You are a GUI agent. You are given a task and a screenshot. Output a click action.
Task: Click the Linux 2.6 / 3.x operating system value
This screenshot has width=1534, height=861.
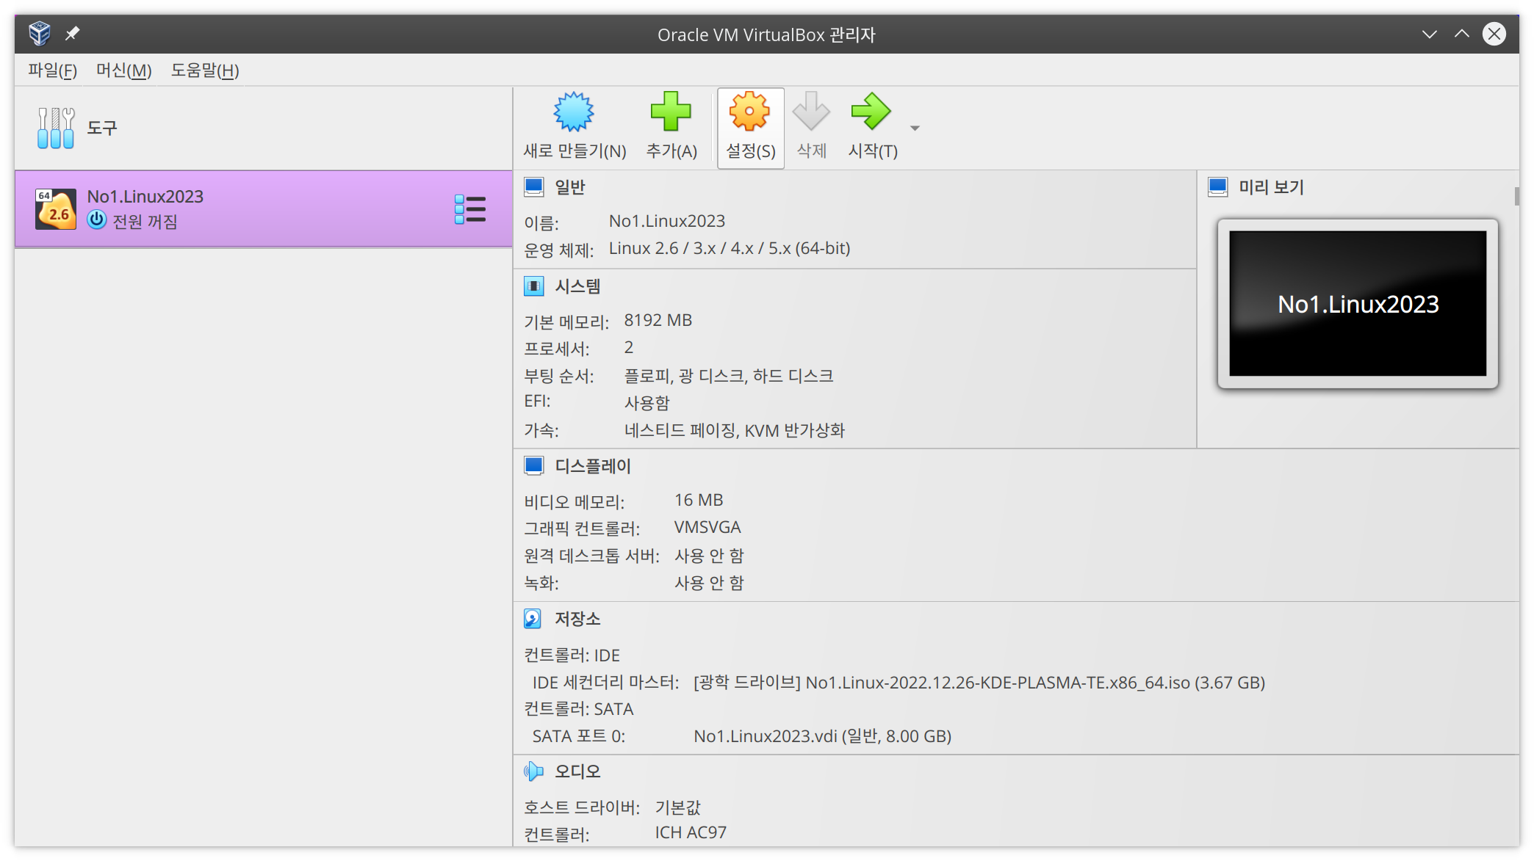[730, 249]
